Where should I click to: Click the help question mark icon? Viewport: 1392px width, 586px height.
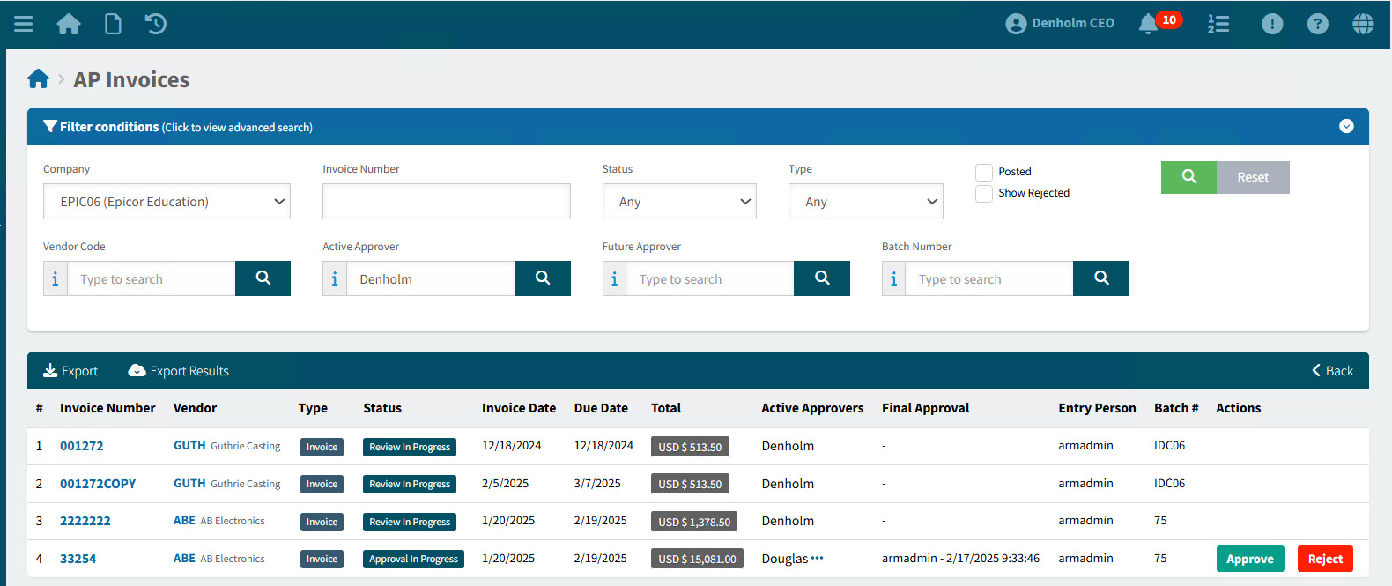coord(1317,24)
